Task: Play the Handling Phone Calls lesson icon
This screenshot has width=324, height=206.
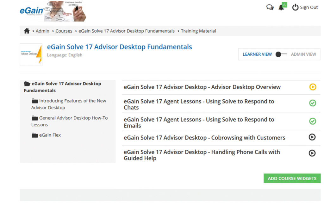Action: (x=312, y=153)
